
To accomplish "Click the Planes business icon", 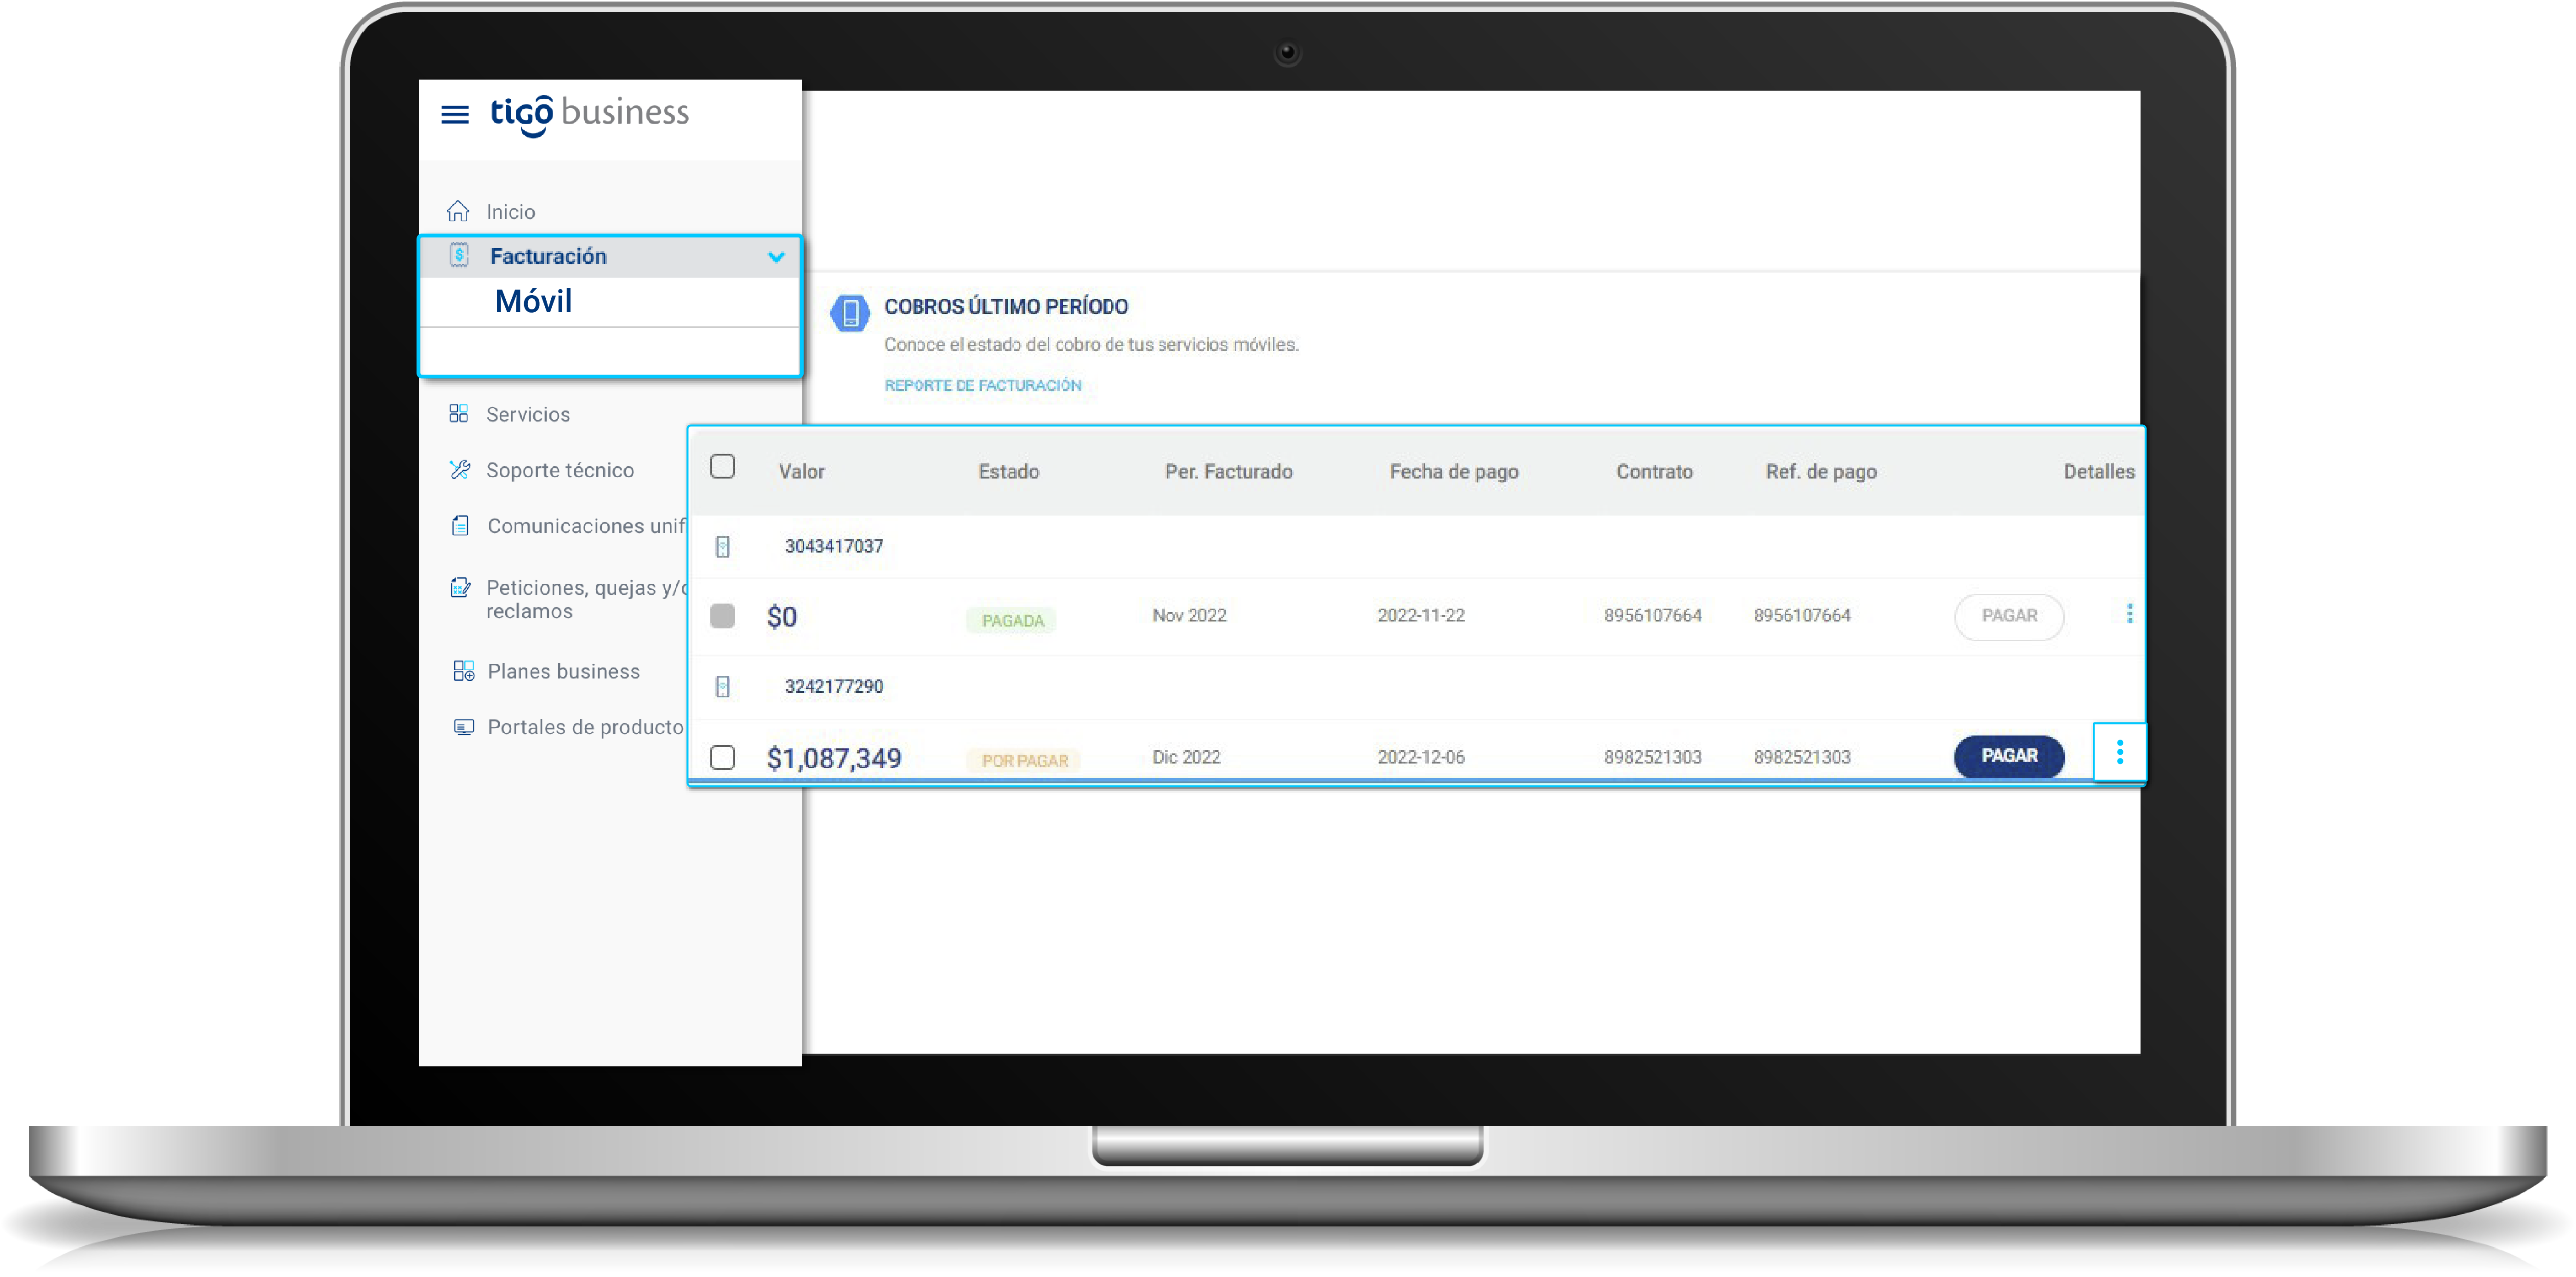I will pos(463,671).
